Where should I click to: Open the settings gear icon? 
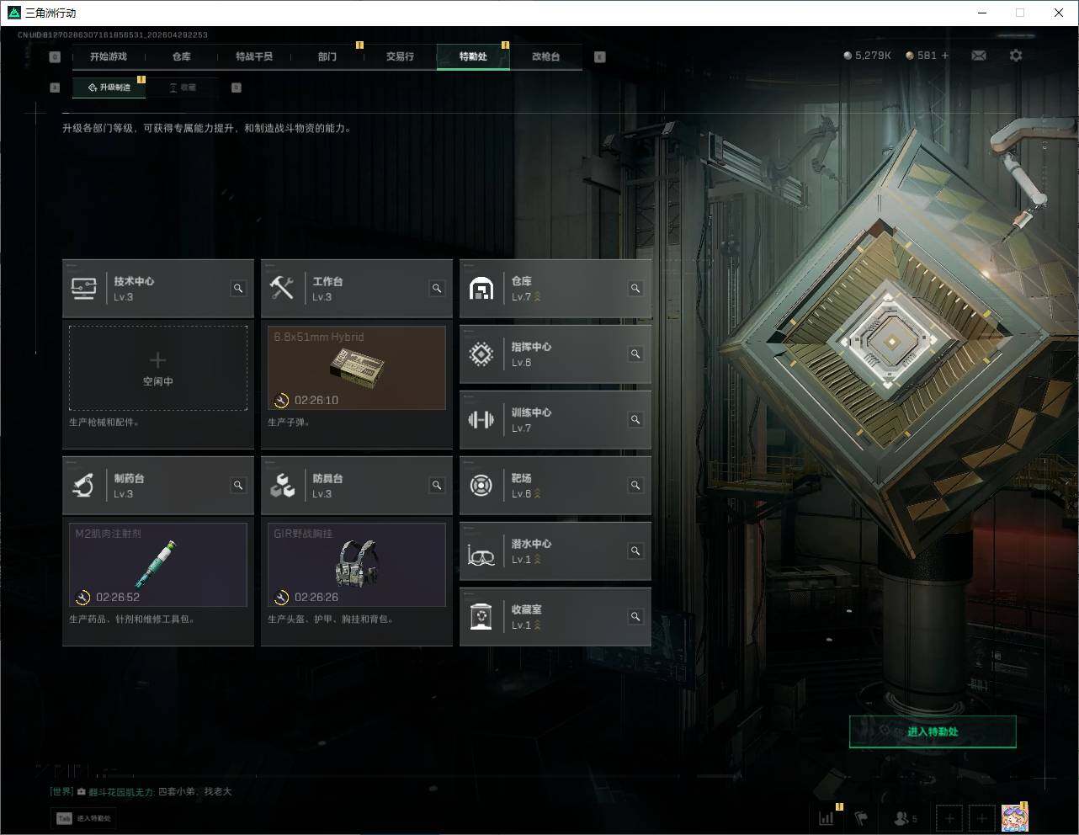click(x=1016, y=56)
